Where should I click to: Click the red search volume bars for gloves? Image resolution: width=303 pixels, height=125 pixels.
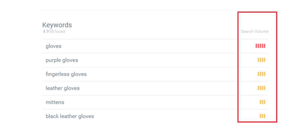point(260,46)
